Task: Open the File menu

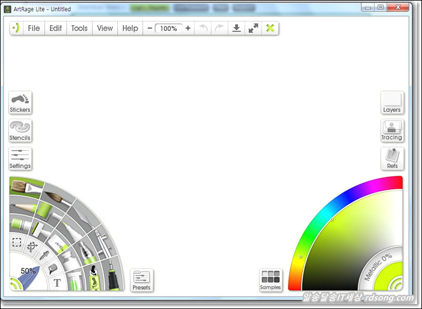Action: 34,28
